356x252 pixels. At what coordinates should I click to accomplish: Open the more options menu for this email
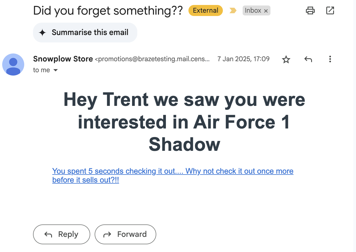(330, 59)
